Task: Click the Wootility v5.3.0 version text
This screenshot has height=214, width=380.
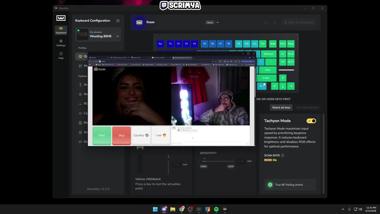Action: (x=98, y=189)
